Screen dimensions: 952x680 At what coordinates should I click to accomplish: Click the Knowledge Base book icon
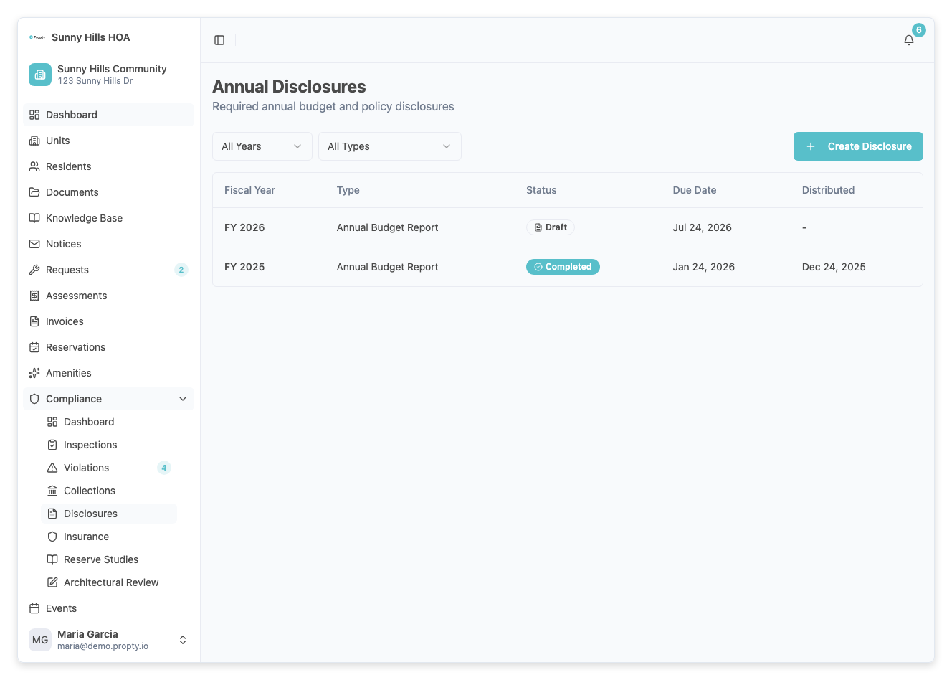(34, 218)
